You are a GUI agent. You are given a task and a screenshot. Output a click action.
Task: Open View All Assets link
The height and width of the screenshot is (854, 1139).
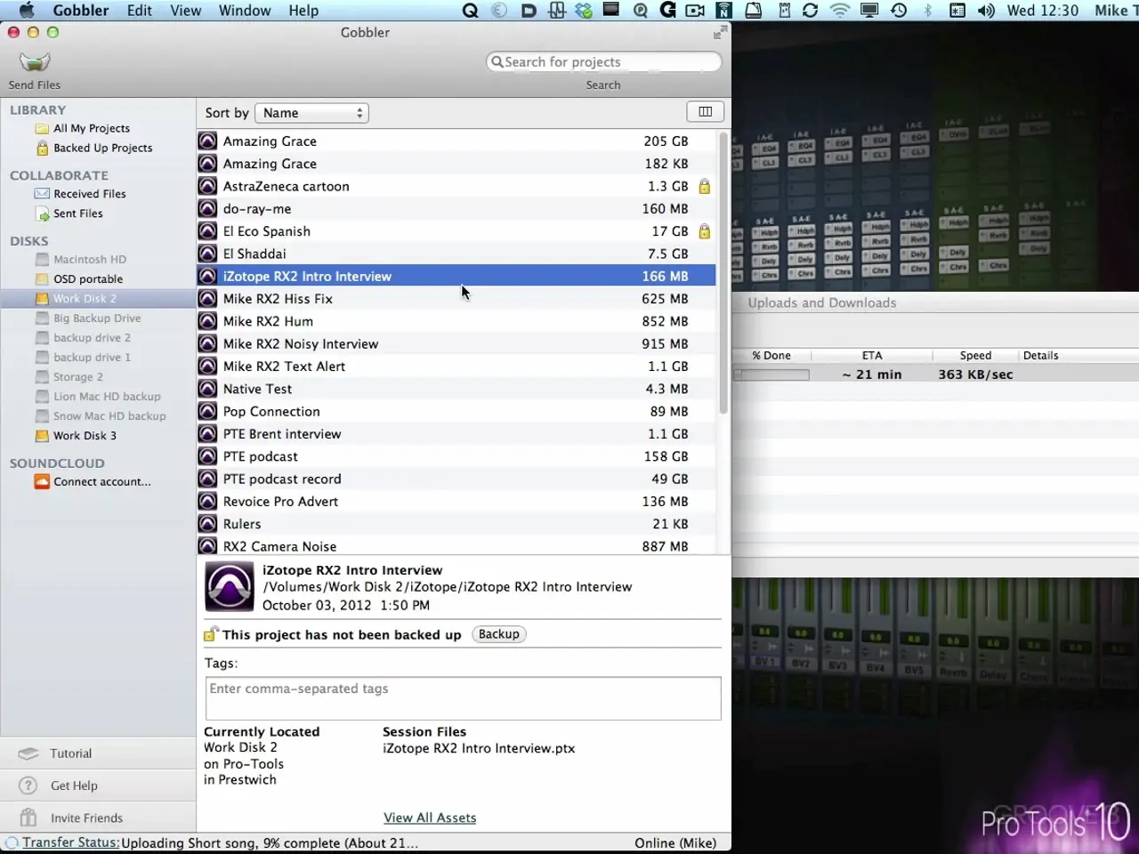(x=430, y=818)
